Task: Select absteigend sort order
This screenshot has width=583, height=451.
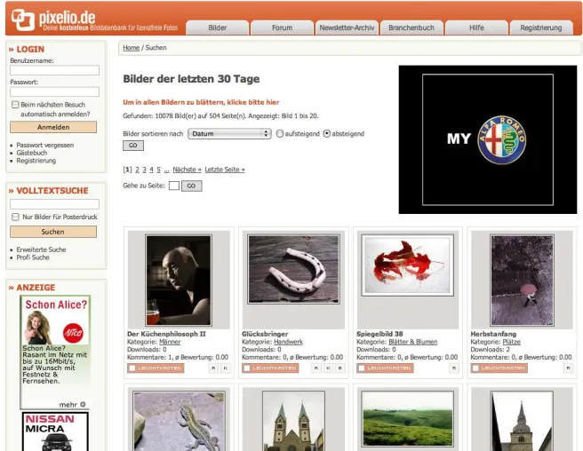Action: click(326, 133)
